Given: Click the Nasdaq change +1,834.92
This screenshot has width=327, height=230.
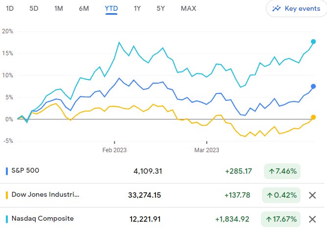Looking at the screenshot, I should tap(232, 219).
